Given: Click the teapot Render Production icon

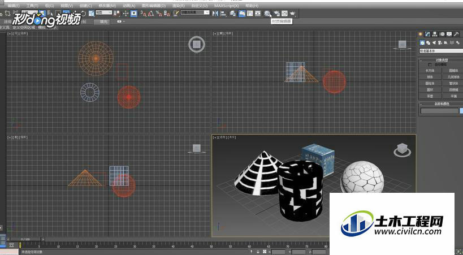Looking at the screenshot, I should tap(292, 14).
